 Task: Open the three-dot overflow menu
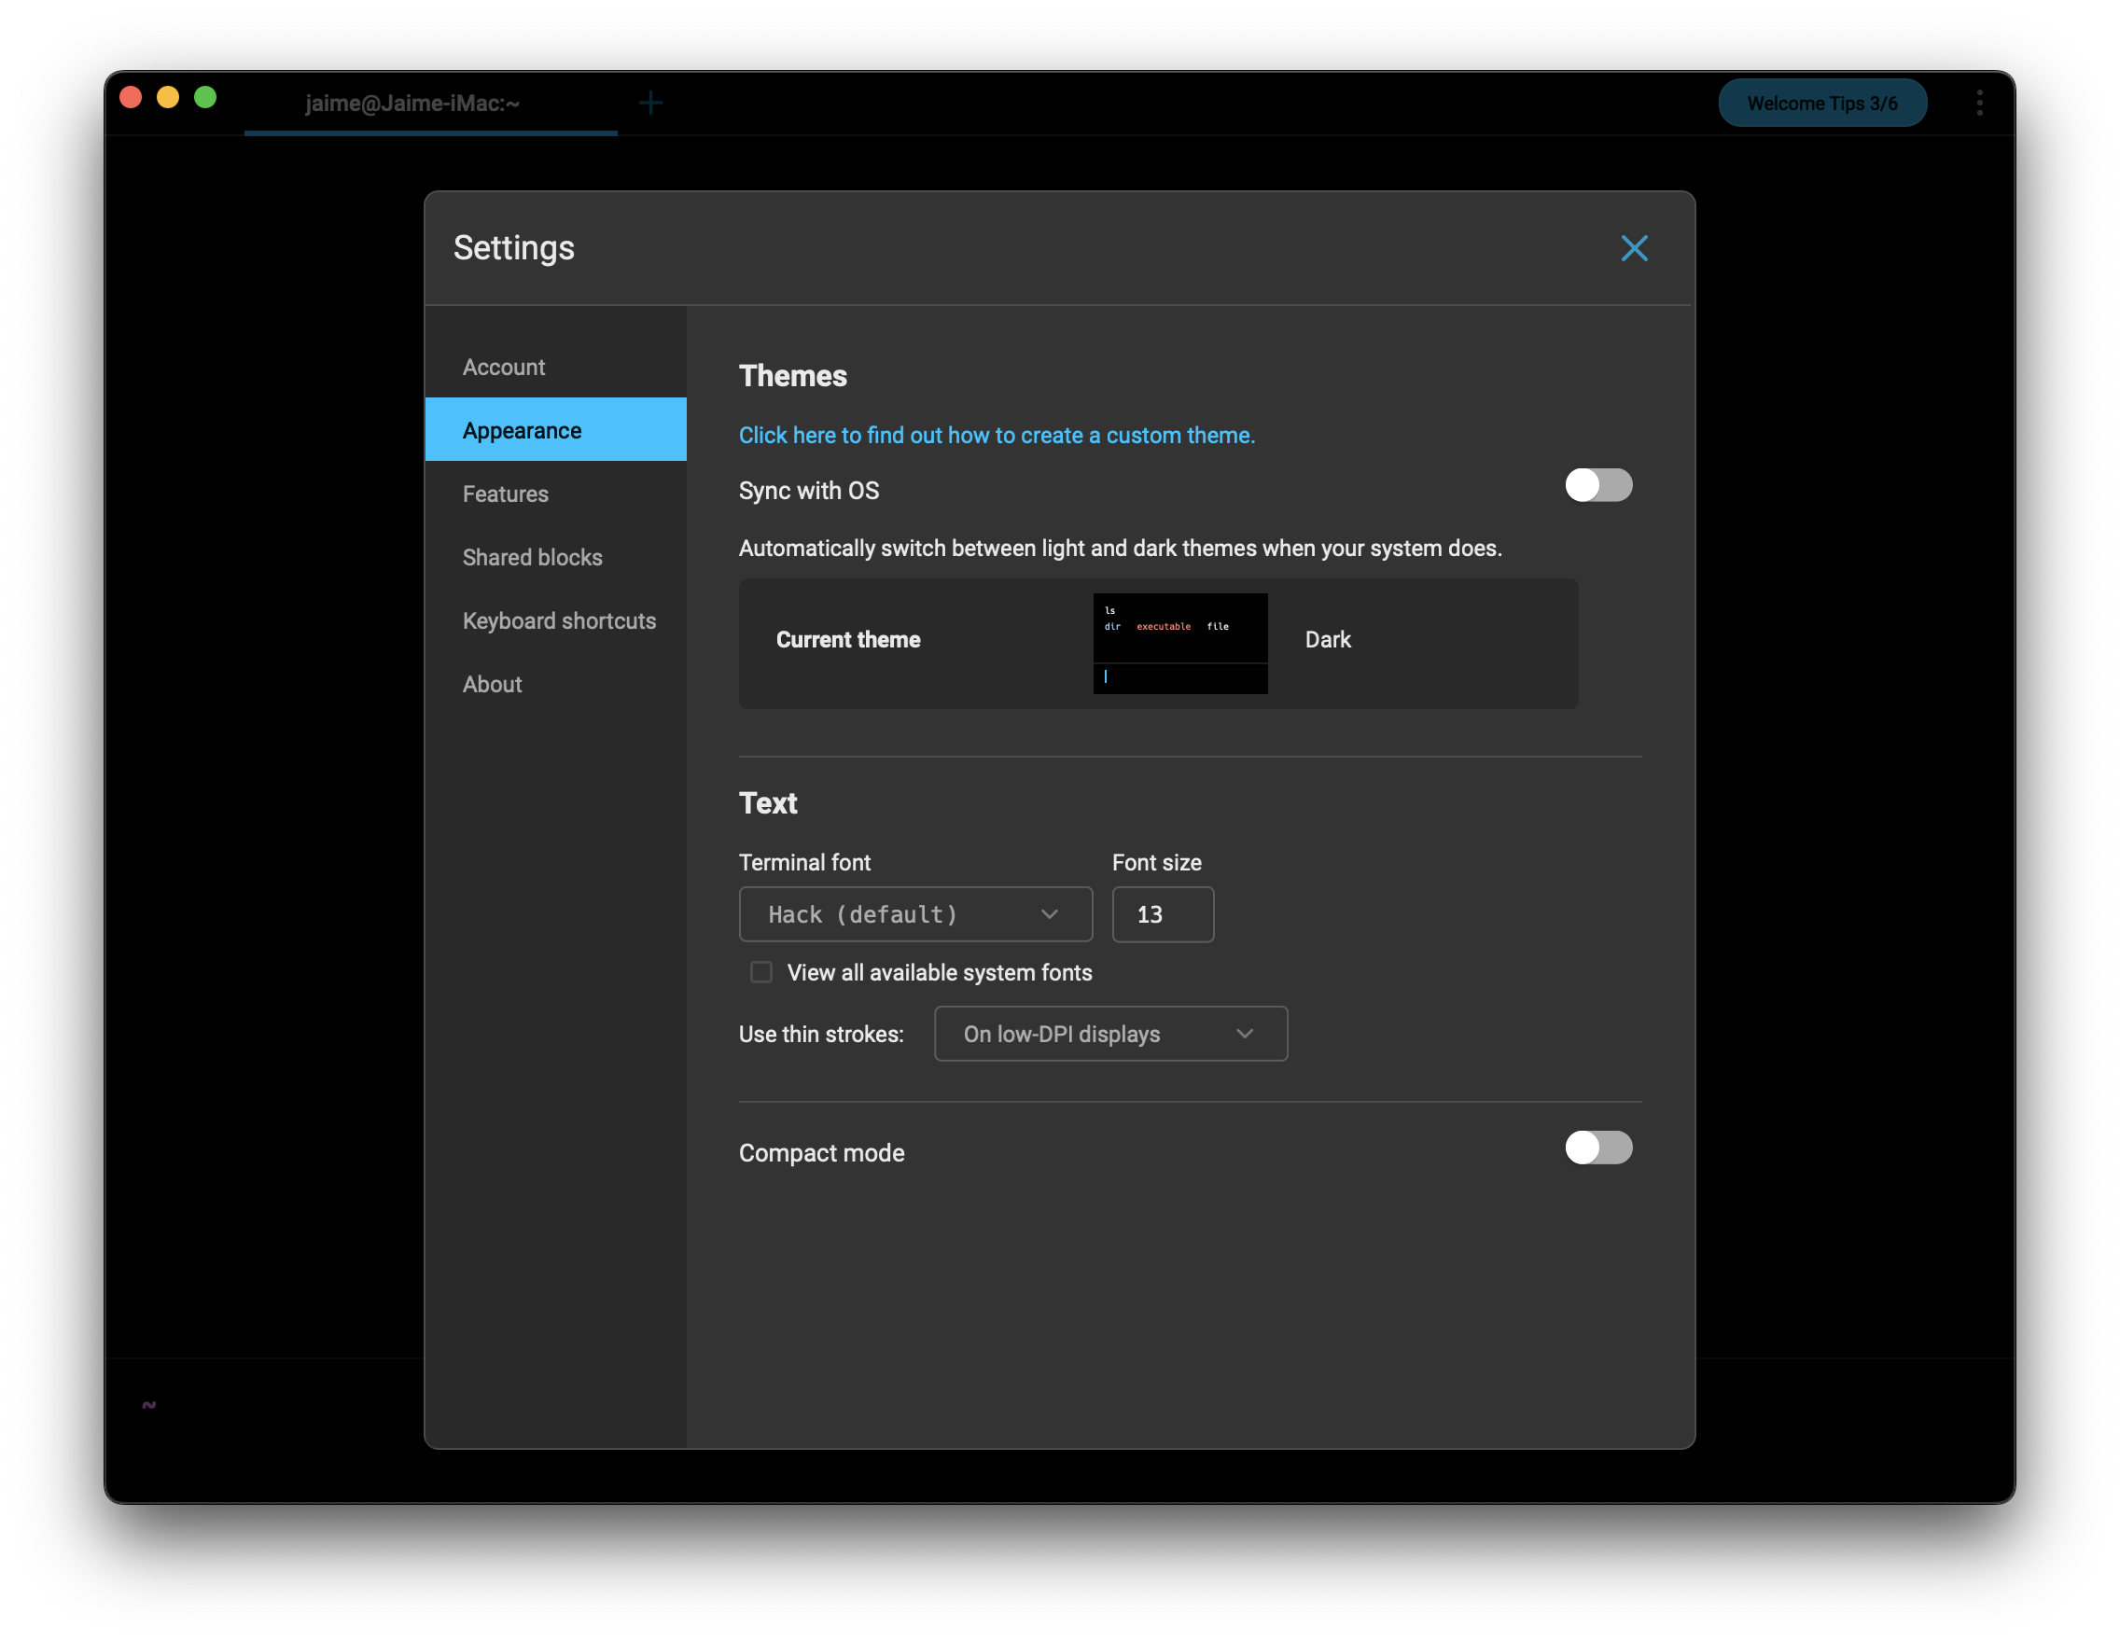tap(1979, 103)
